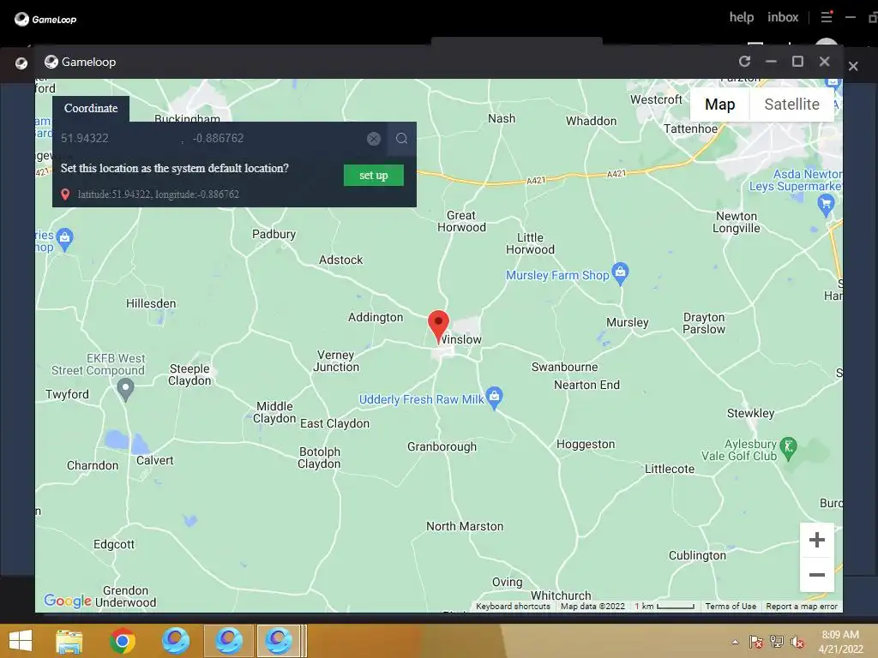
Task: Click the Edgcott place label
Action: [x=114, y=544]
